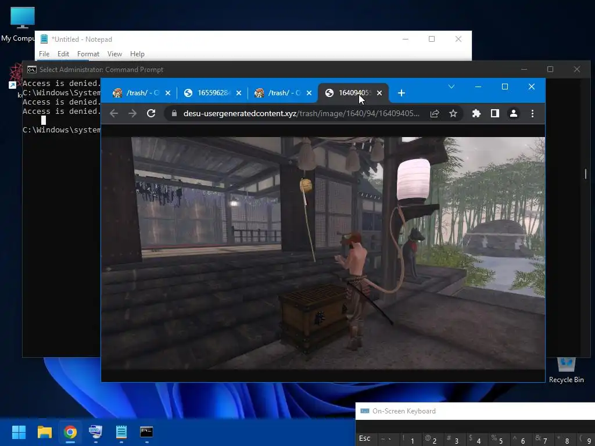Click the shrine image in Chrome

pyautogui.click(x=323, y=253)
